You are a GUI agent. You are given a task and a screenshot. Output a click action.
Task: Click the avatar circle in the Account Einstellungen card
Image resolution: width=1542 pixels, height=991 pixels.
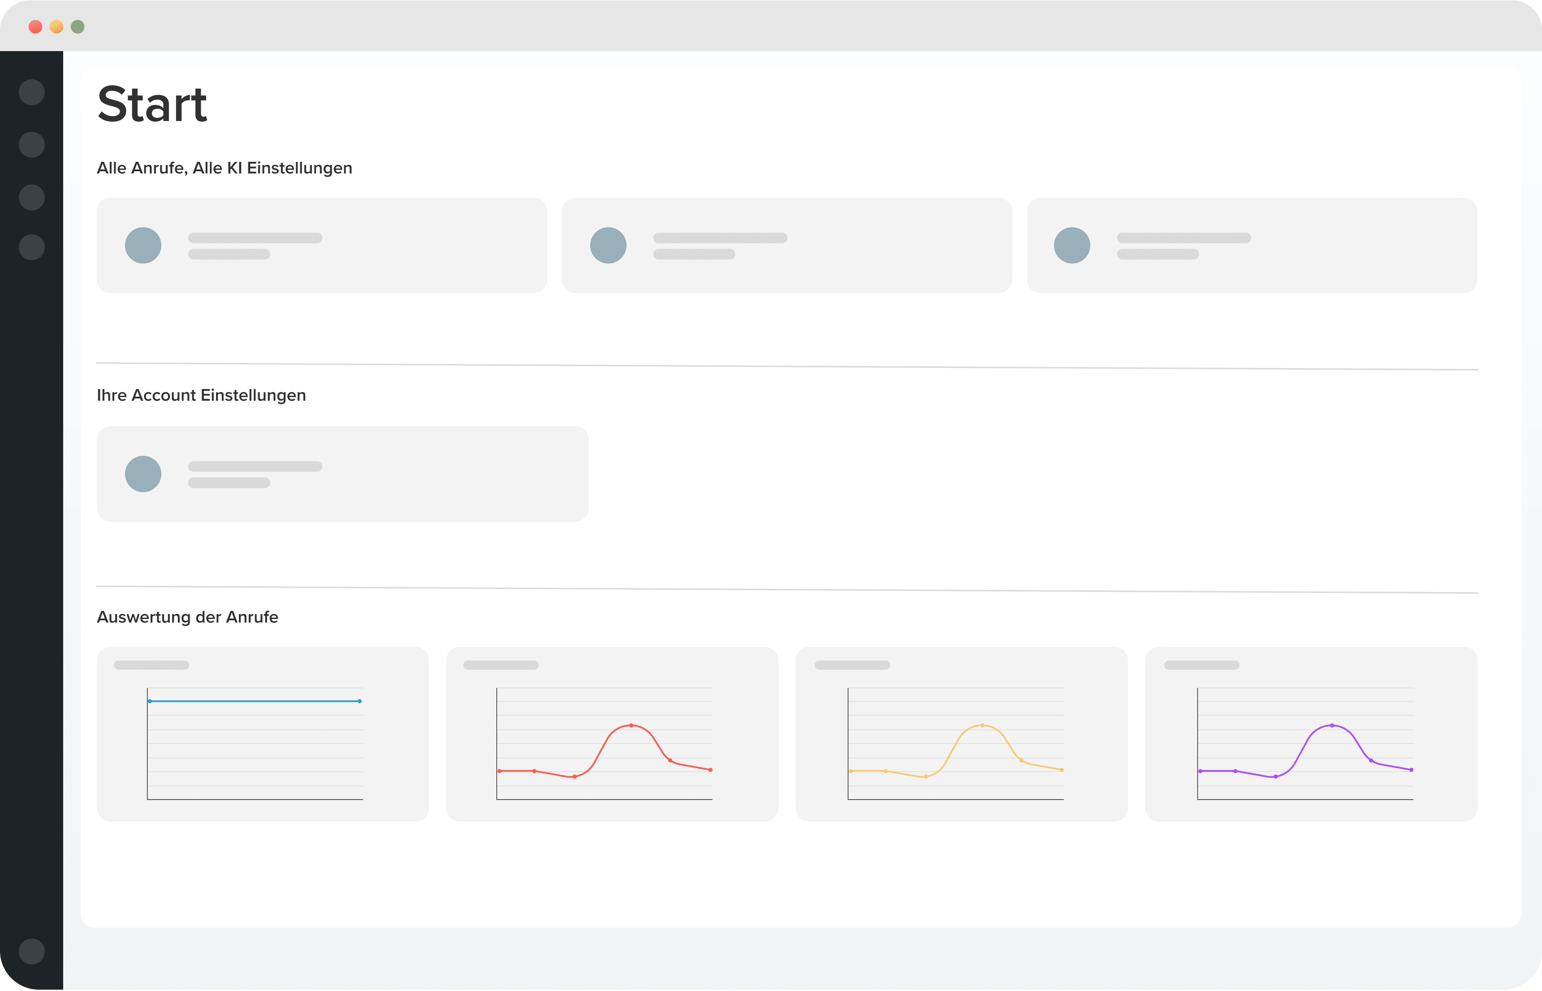(143, 474)
